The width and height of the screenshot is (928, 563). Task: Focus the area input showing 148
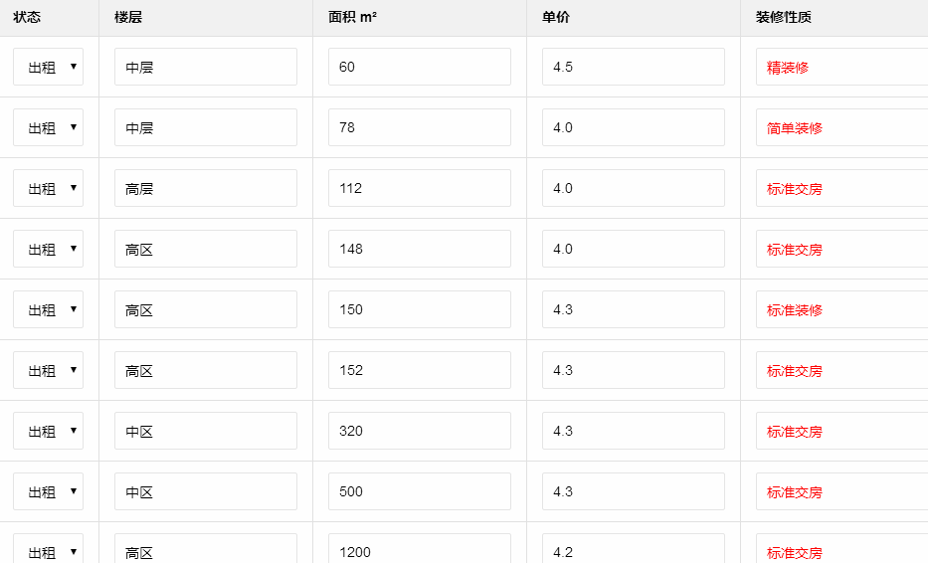[419, 250]
